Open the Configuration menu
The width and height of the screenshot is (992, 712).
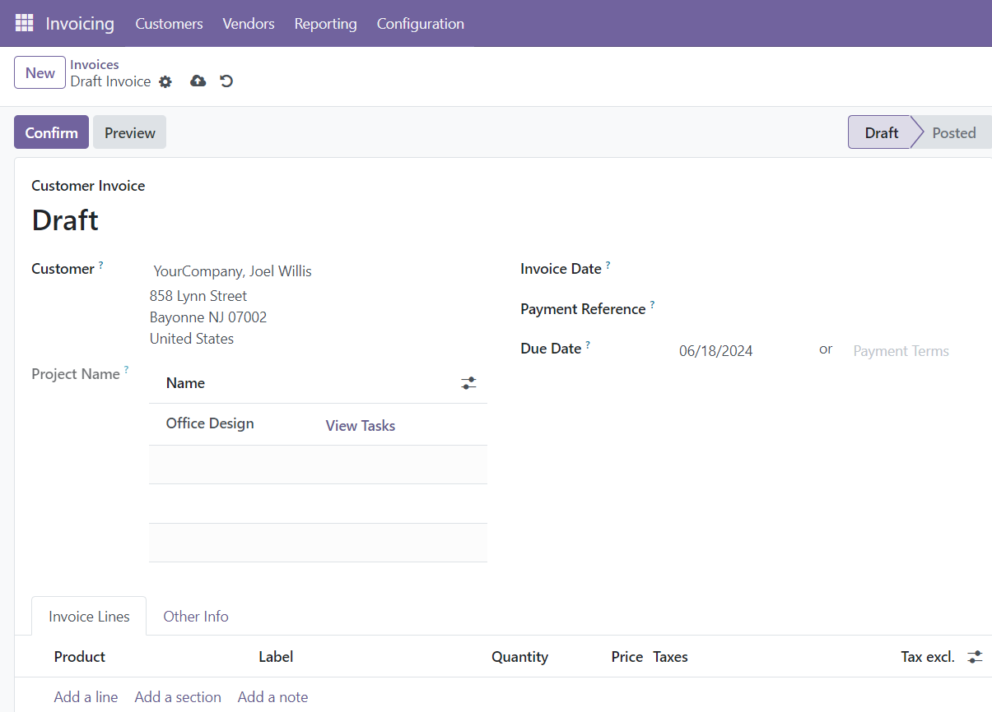pos(421,24)
